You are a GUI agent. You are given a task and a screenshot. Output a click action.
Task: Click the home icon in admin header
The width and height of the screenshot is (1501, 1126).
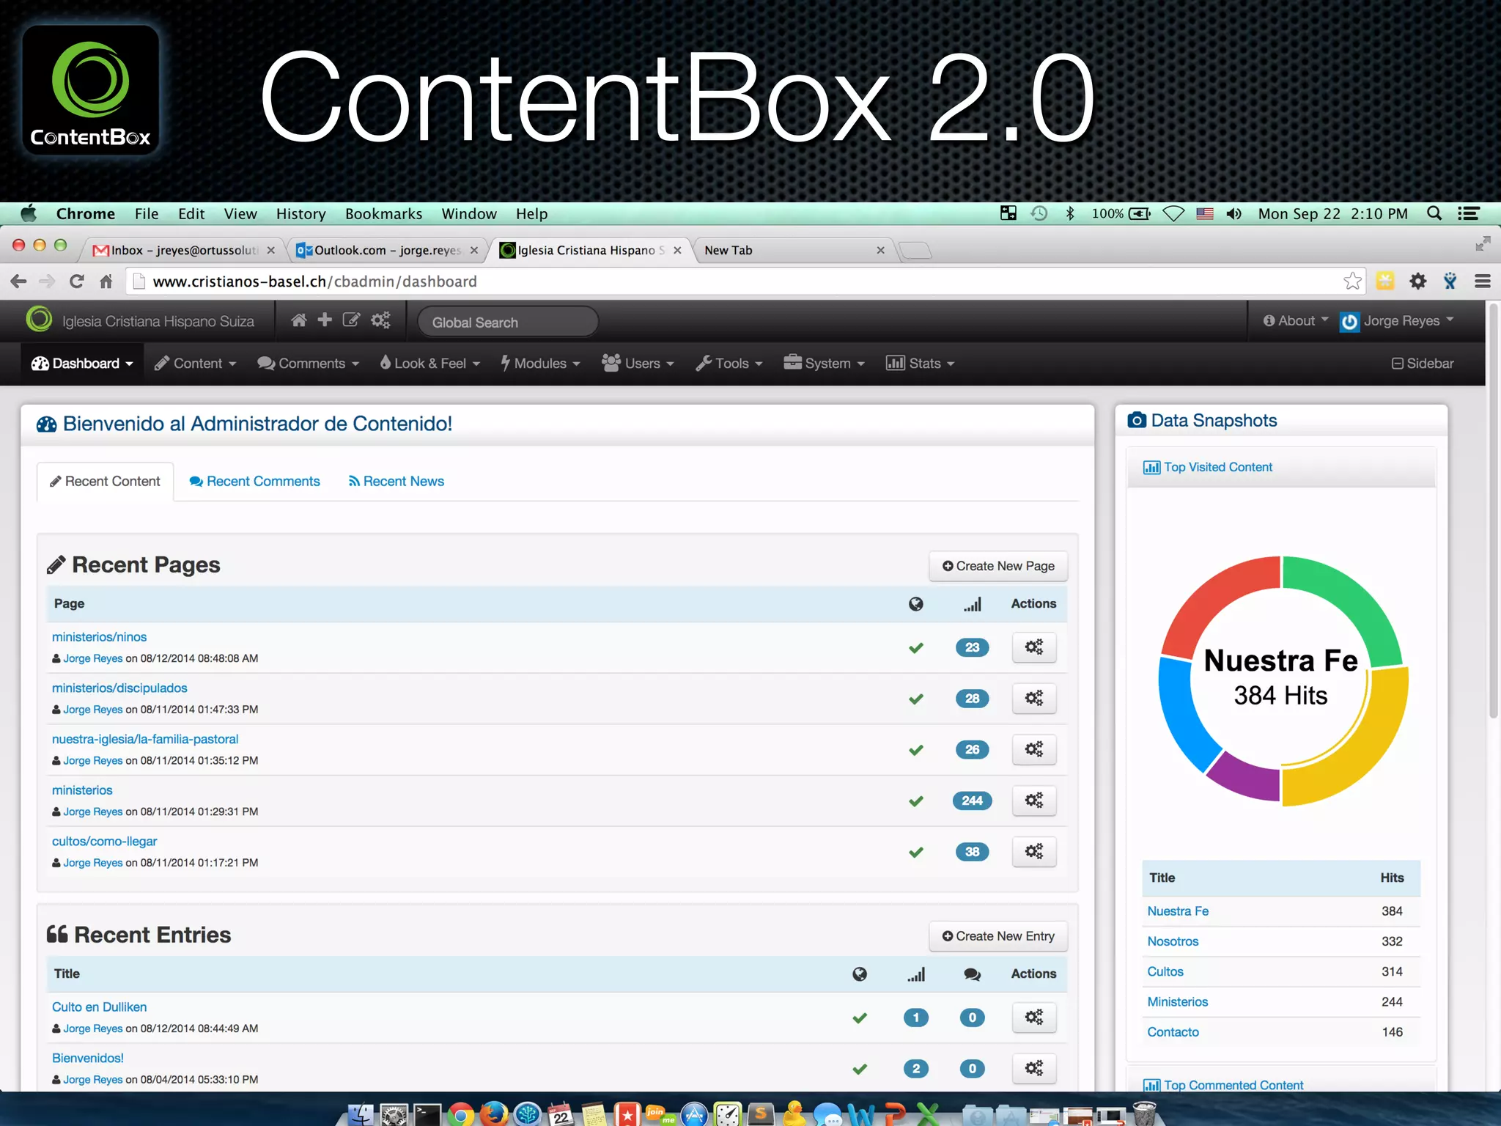[x=298, y=320]
